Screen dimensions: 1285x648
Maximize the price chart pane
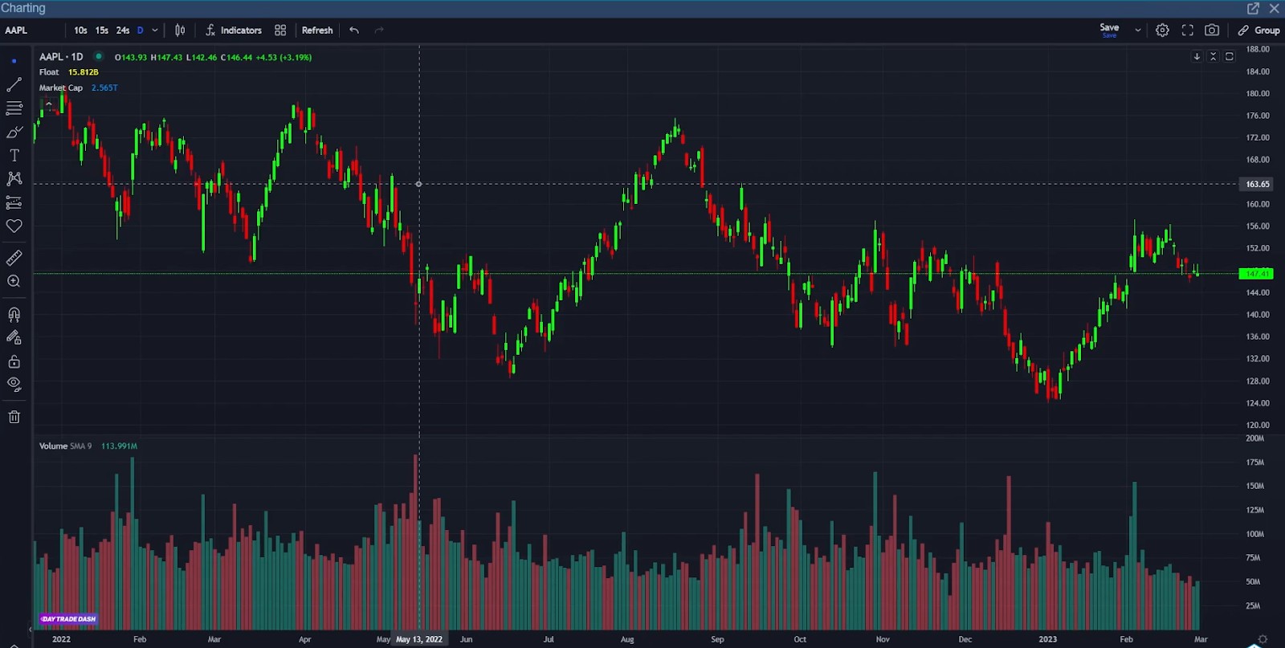(1229, 56)
